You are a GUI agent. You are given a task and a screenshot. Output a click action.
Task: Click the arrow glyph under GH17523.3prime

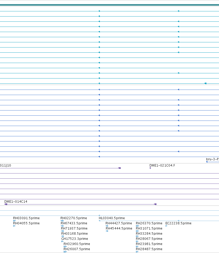click(x=62, y=241)
